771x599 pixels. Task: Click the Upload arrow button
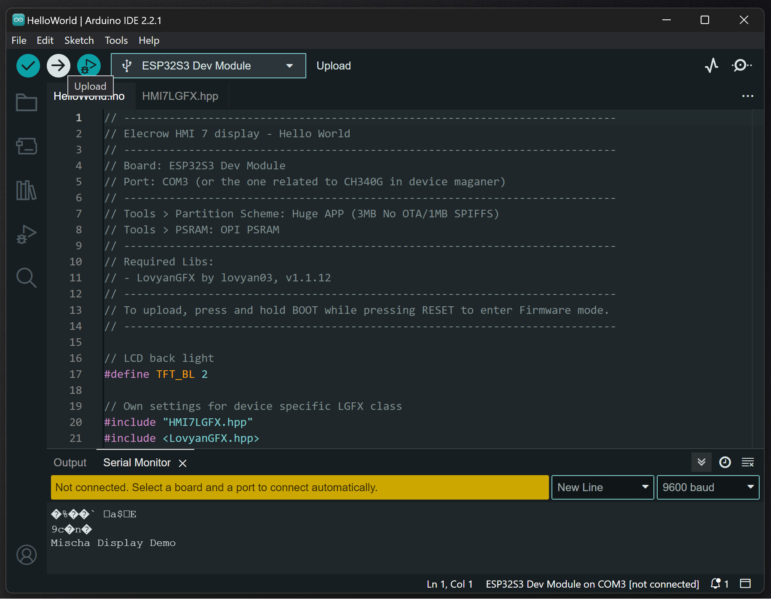59,66
